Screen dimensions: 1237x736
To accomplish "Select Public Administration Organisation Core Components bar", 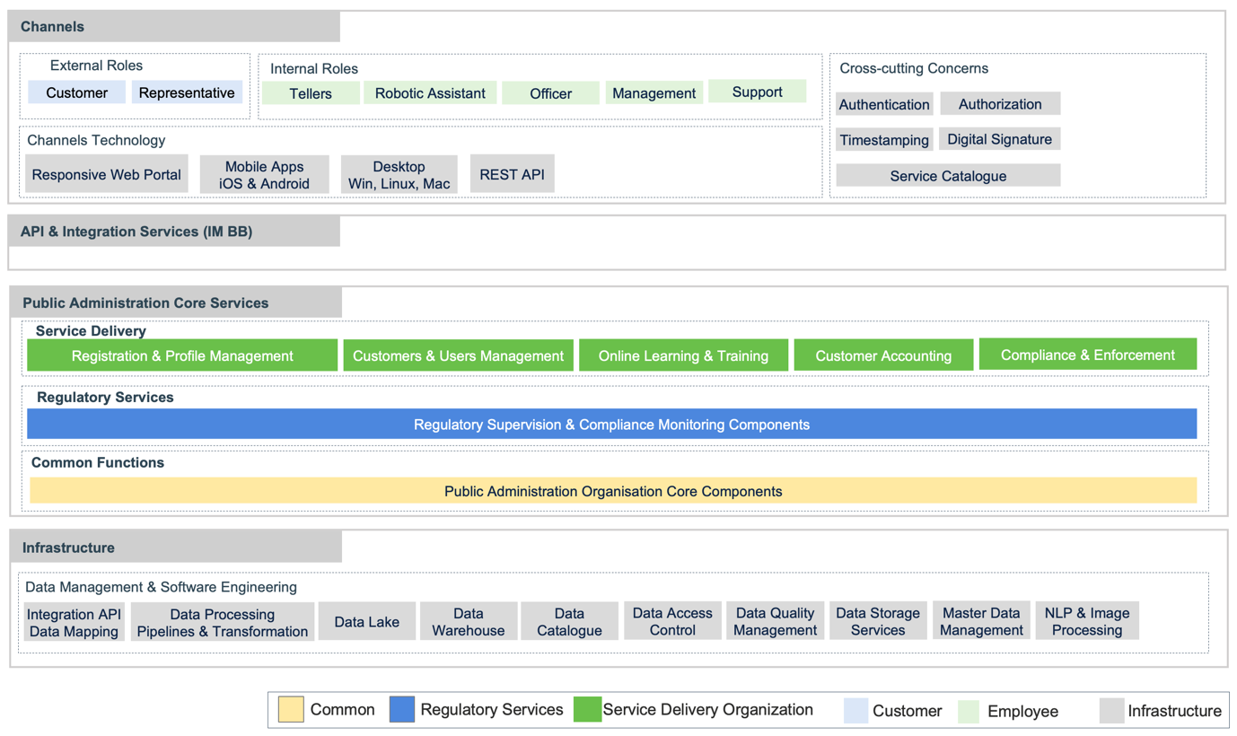I will coord(613,491).
